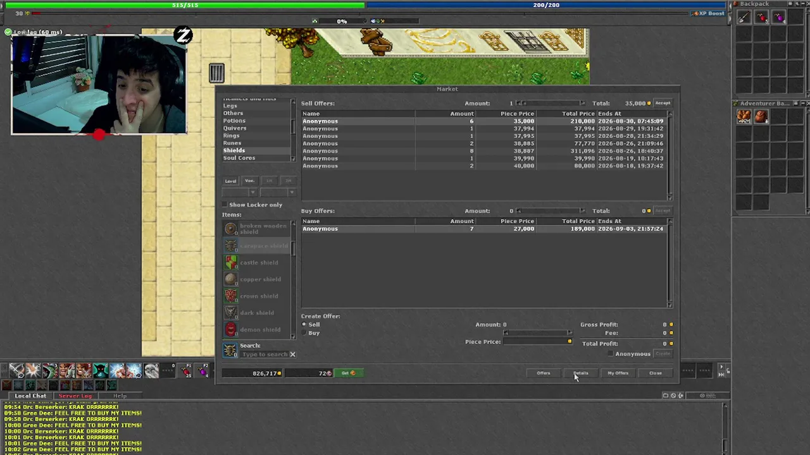This screenshot has width=810, height=455.
Task: Click the XP Boost button
Action: [709, 13]
